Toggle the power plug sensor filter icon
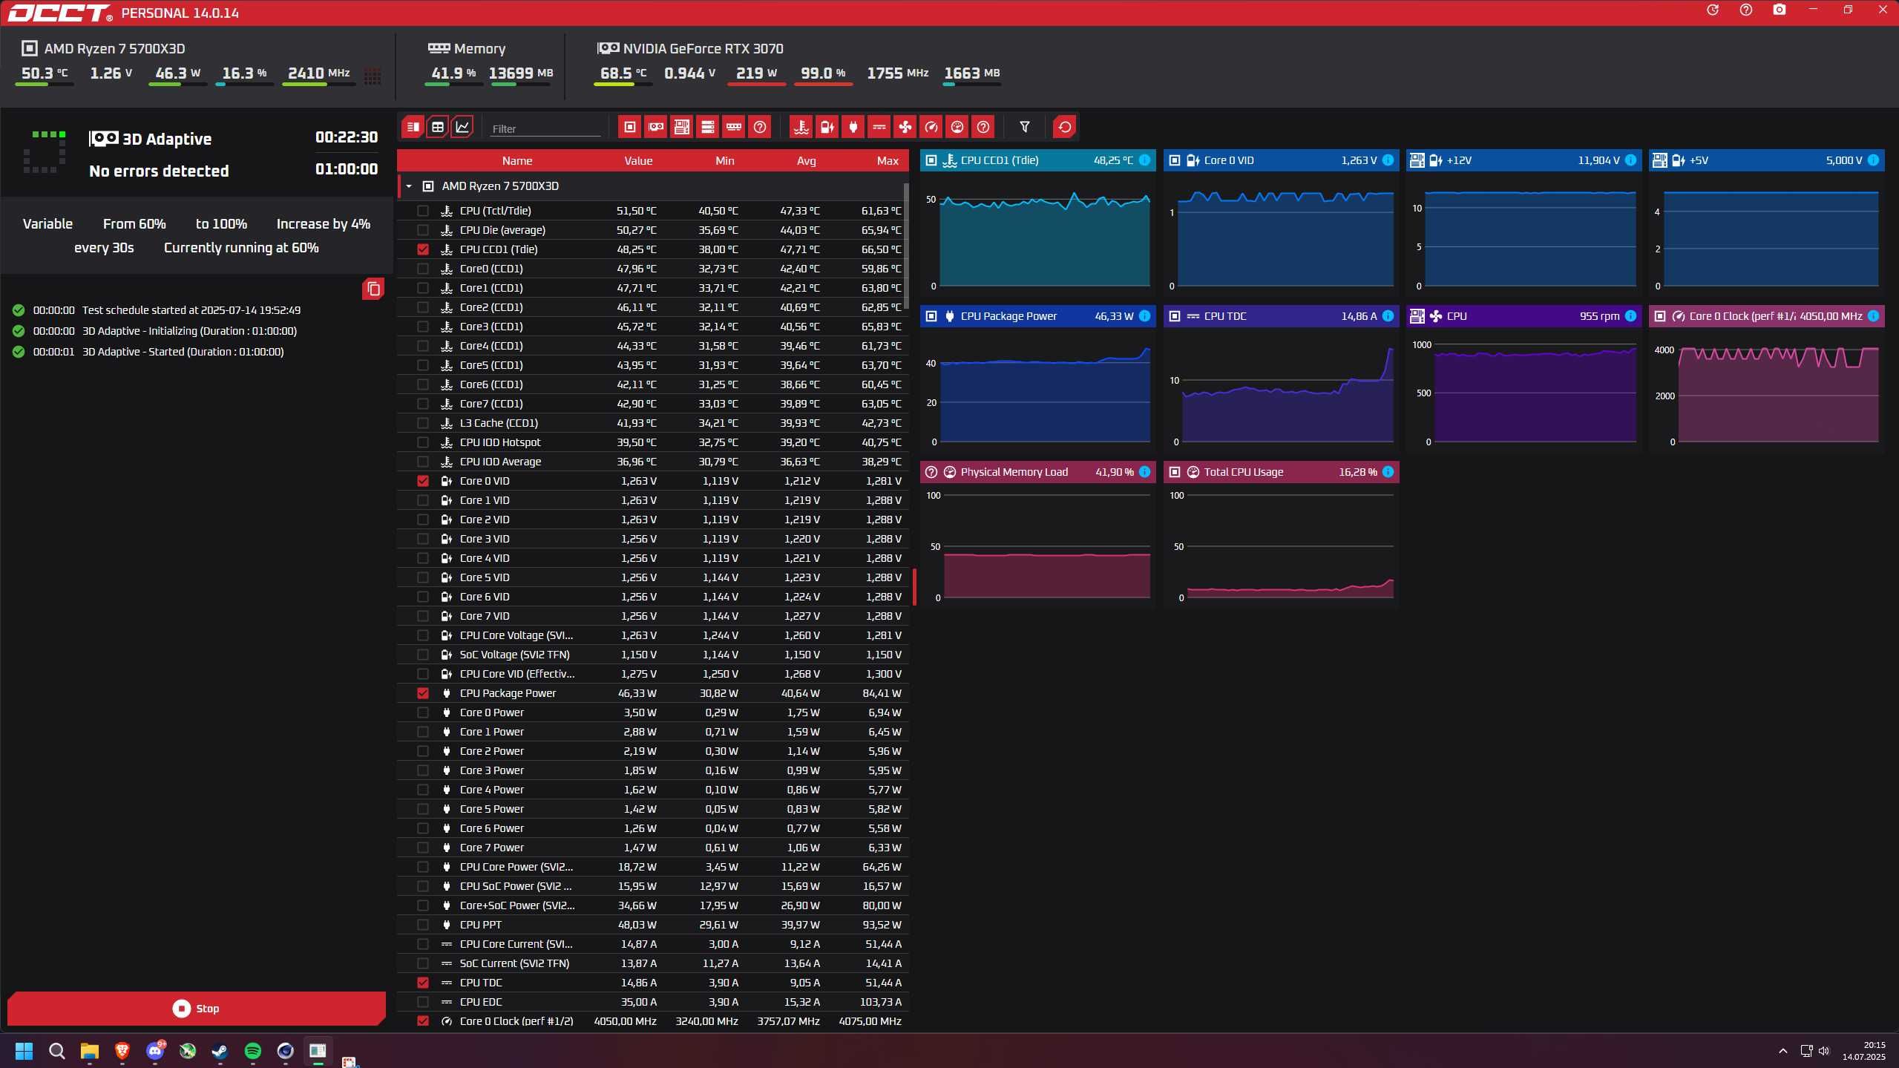This screenshot has height=1068, width=1899. tap(853, 127)
